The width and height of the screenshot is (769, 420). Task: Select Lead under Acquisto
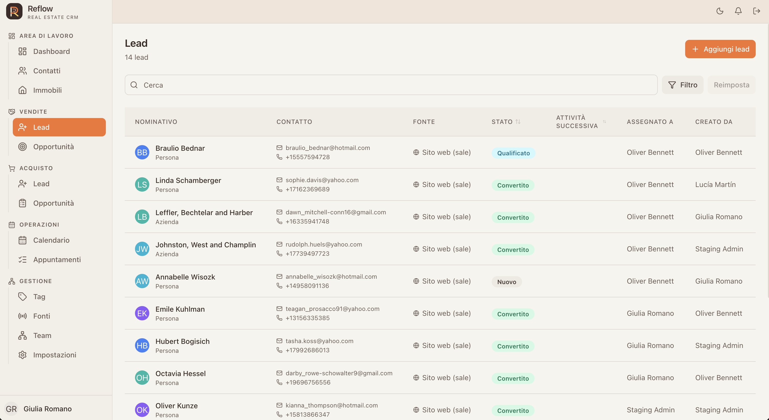(59, 184)
